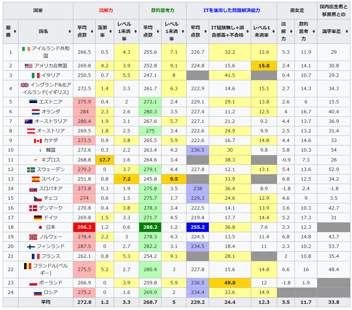Sort table by 順番 column arrows
This screenshot has width=352, height=310.
[15, 31]
